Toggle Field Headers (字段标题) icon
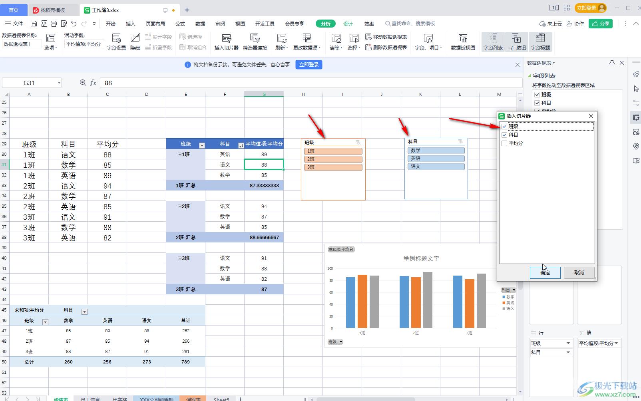This screenshot has height=401, width=641. pos(540,42)
